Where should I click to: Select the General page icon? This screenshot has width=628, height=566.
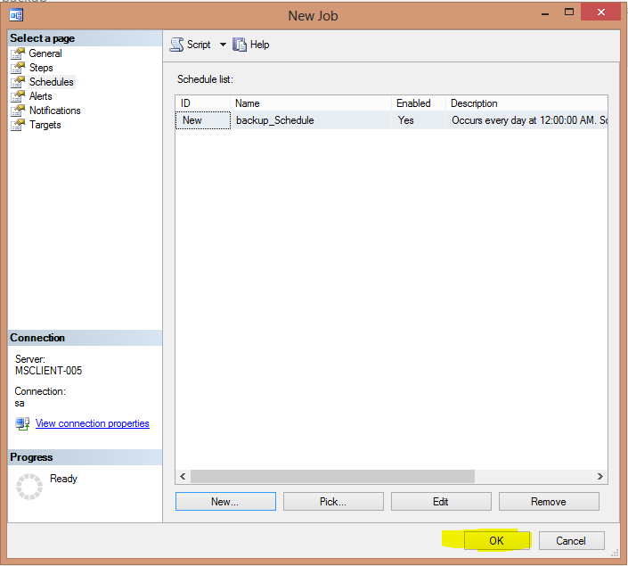(18, 53)
